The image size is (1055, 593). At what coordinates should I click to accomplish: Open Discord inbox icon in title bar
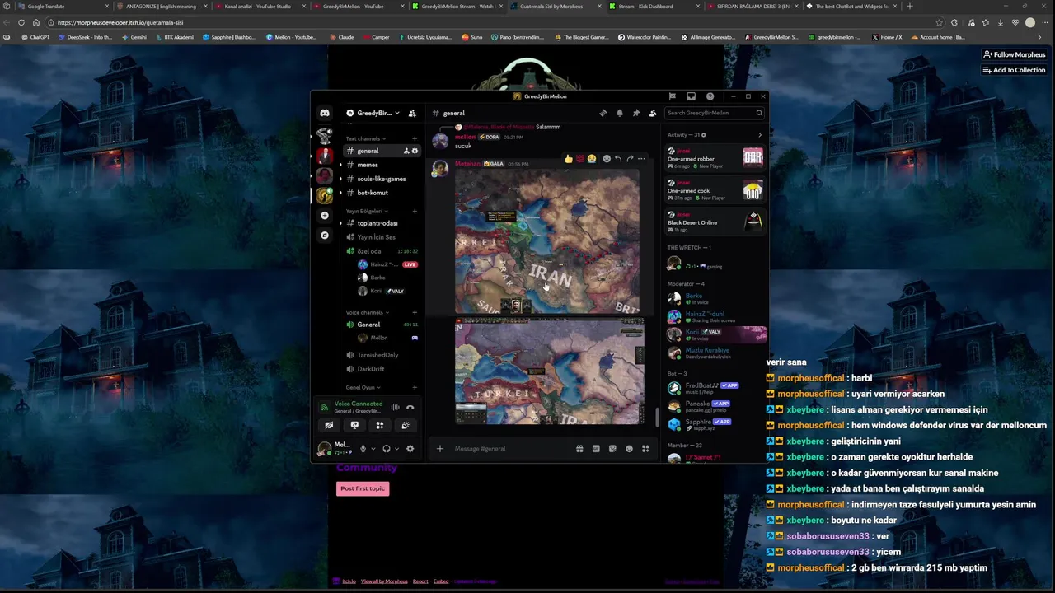coord(691,96)
